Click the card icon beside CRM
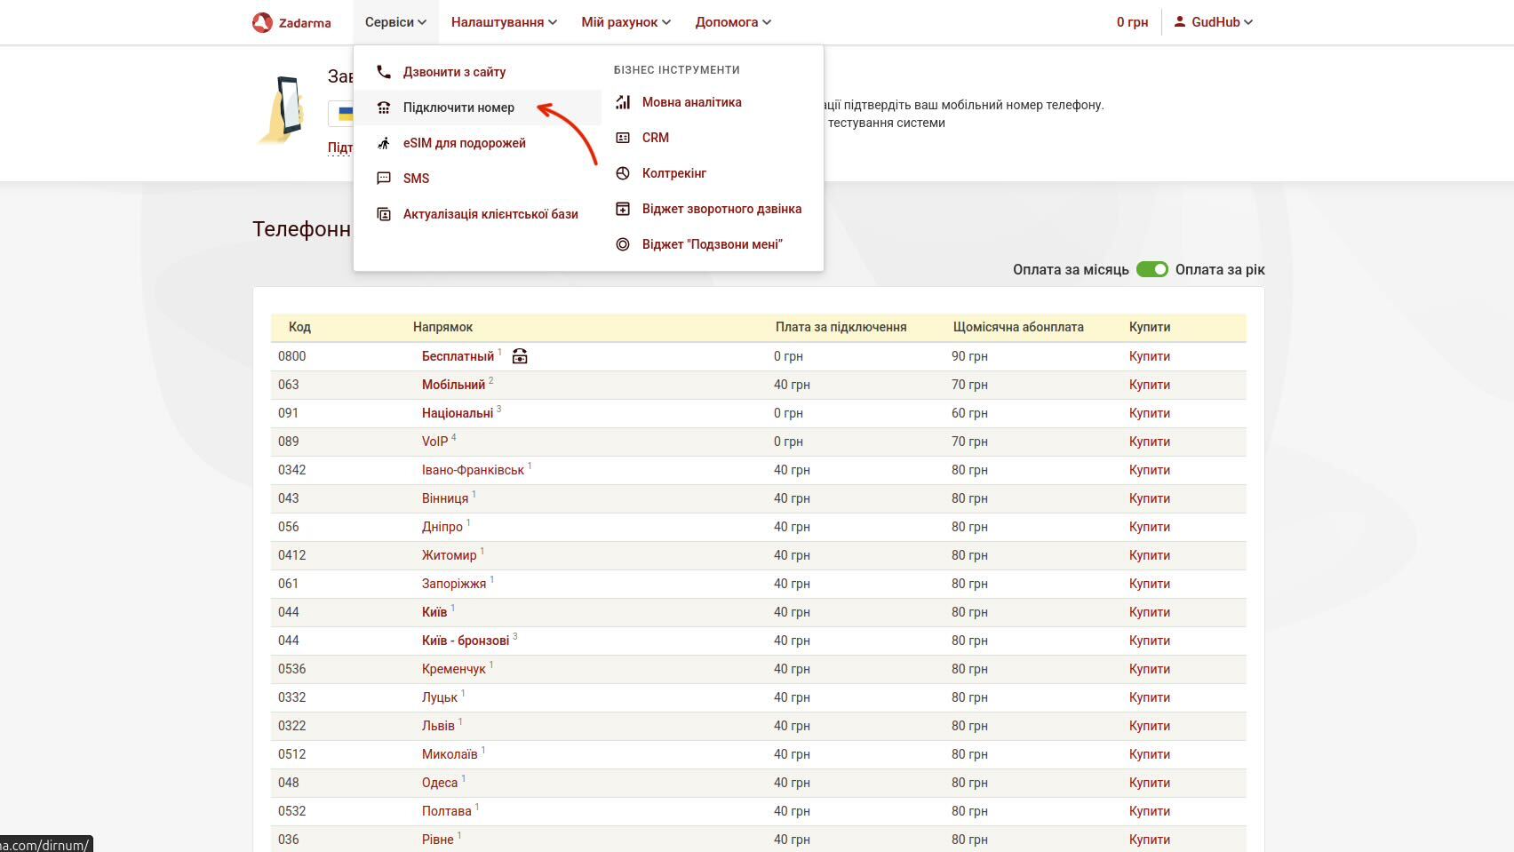This screenshot has height=852, width=1514. [x=623, y=138]
